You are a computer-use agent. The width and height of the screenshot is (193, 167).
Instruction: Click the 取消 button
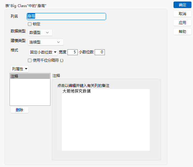tap(182, 14)
